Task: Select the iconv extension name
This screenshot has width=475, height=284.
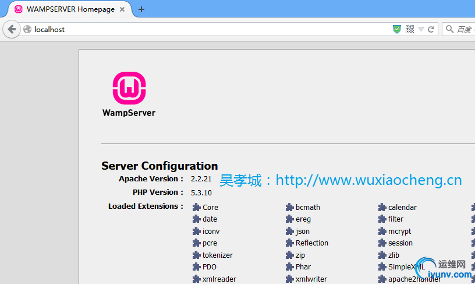Action: point(211,231)
